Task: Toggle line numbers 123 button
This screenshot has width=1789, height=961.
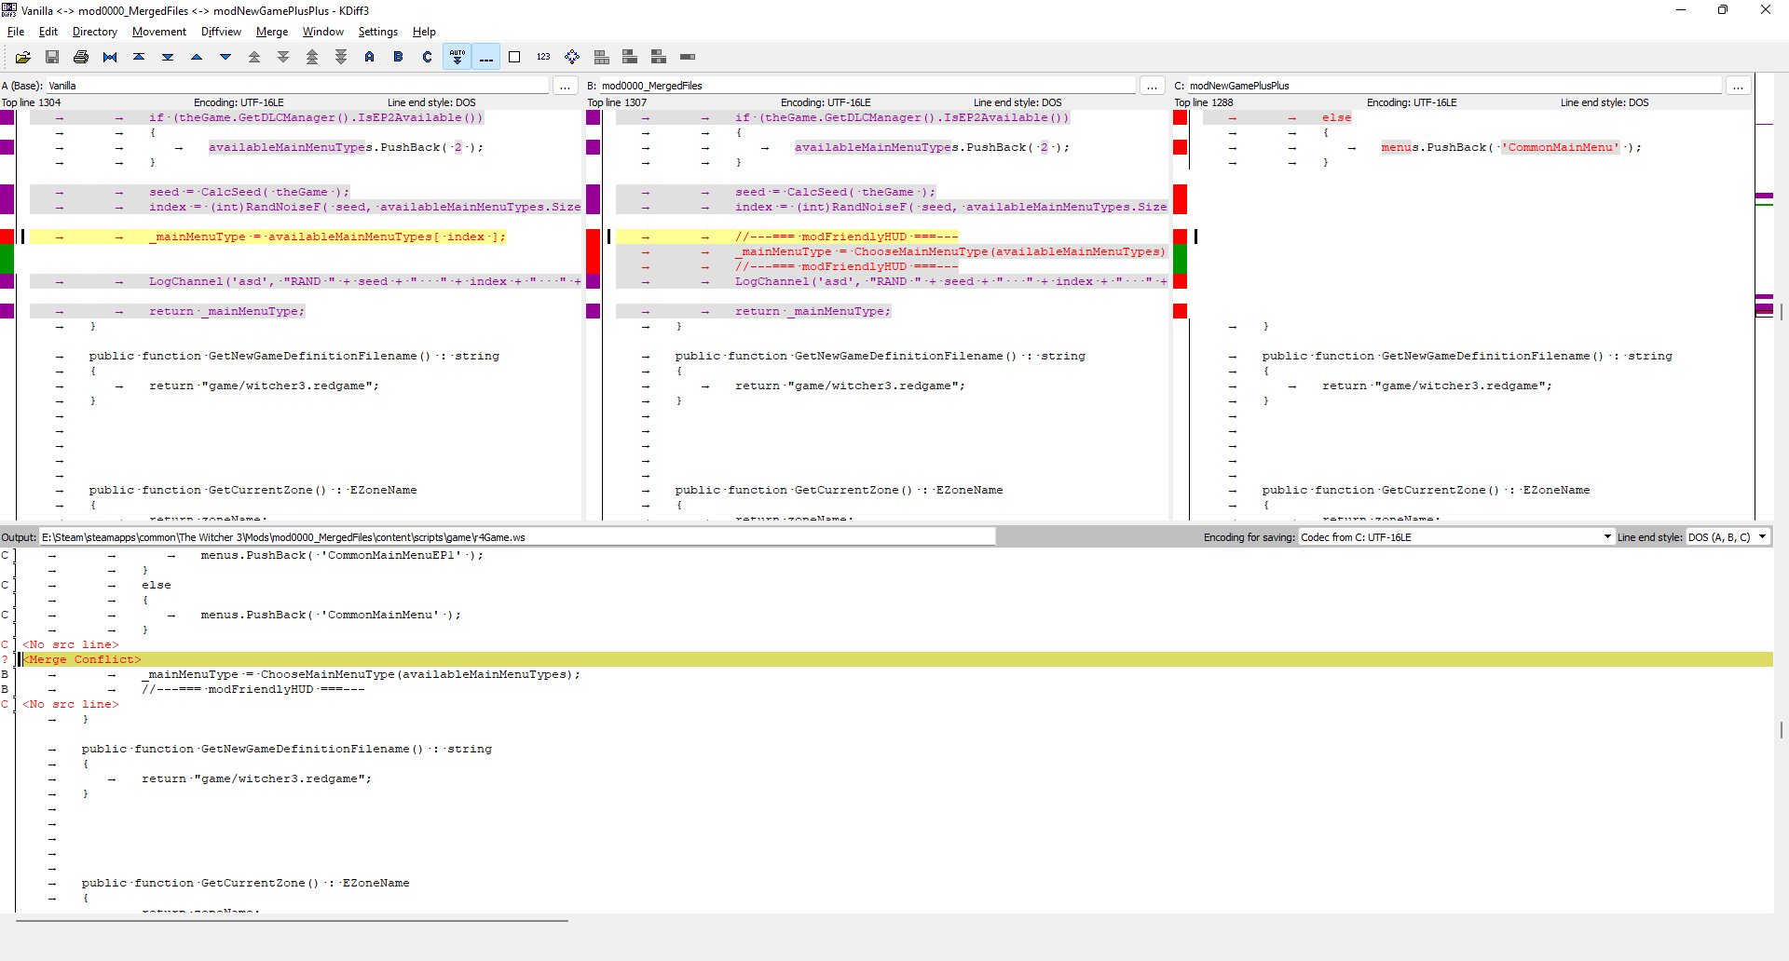Action: point(543,57)
